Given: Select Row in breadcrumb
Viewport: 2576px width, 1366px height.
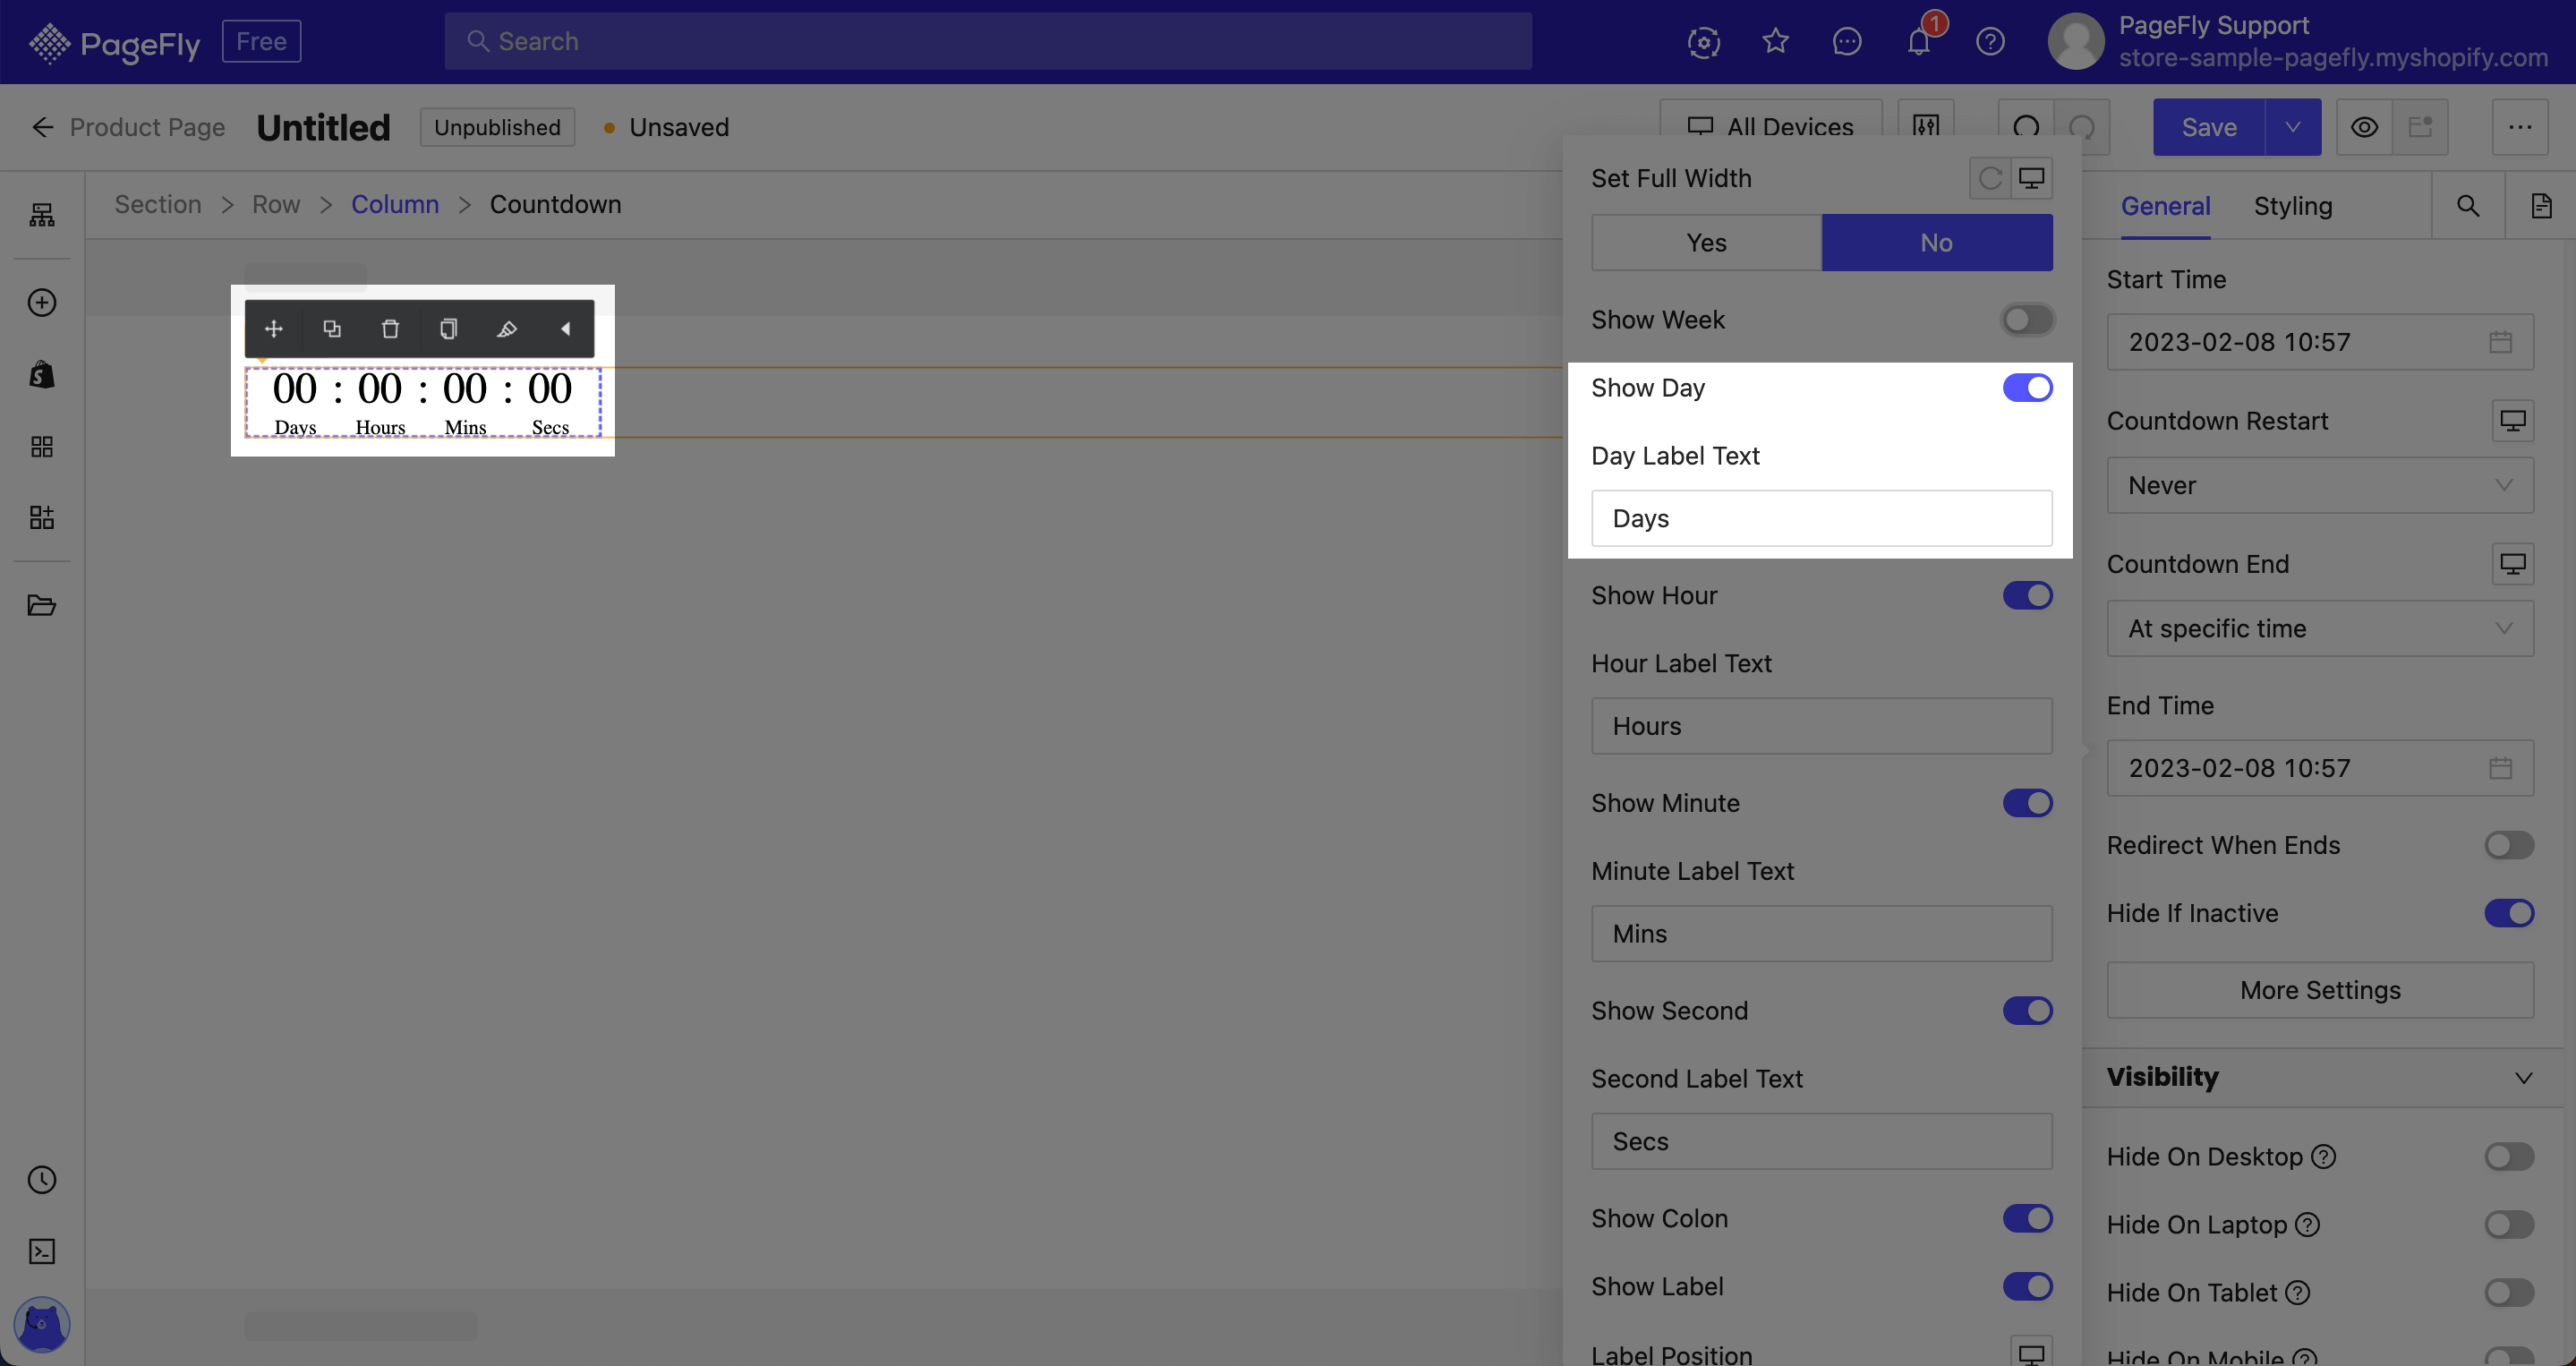Looking at the screenshot, I should click(276, 204).
